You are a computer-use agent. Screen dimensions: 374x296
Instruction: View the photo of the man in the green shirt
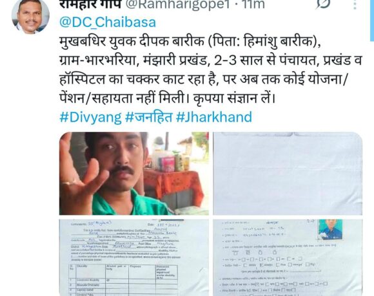click(x=134, y=174)
